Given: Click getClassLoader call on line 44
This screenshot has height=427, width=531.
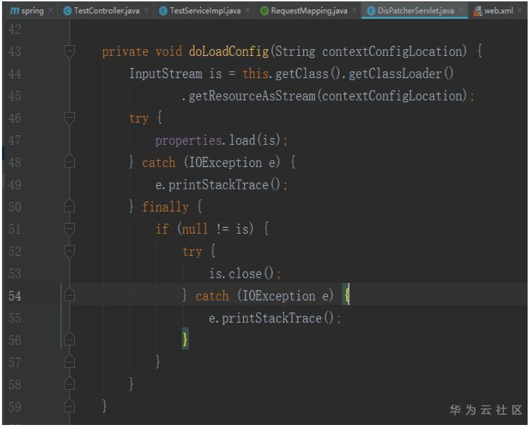Looking at the screenshot, I should (401, 74).
